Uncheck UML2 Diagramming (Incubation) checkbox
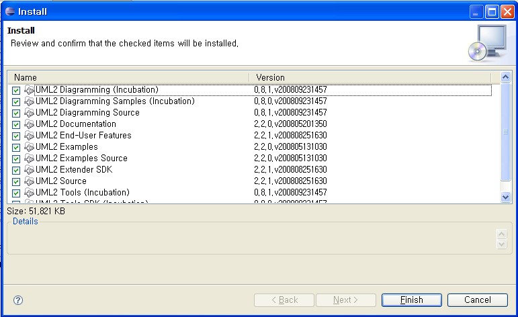Viewport: 518px width, 317px height. (16, 91)
